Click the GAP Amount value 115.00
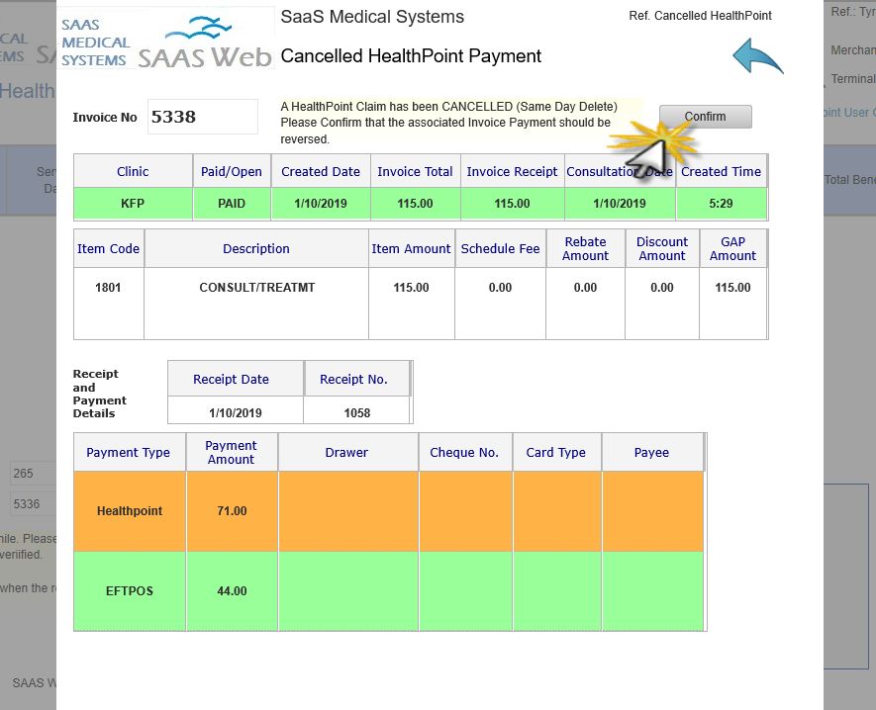The width and height of the screenshot is (876, 710). coord(733,288)
